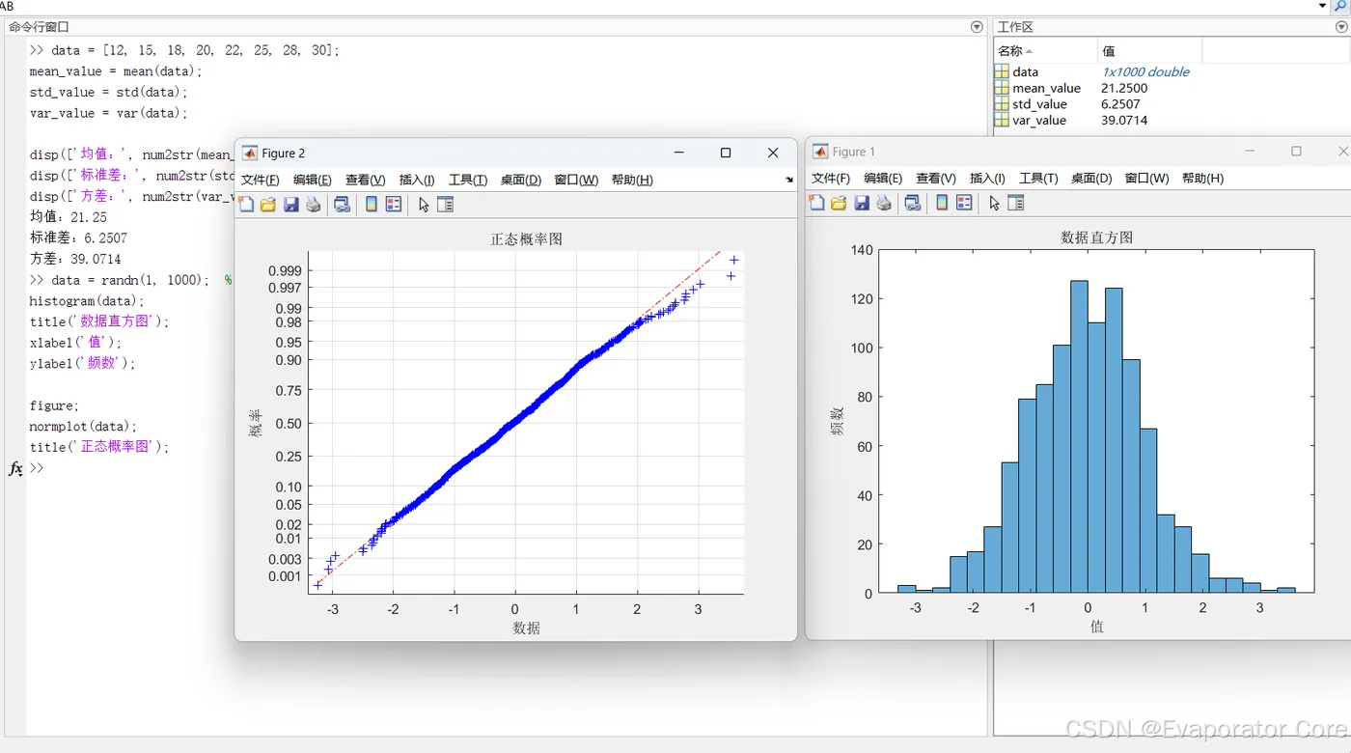
Task: Click the 命令行窗口 panel title
Action: click(x=39, y=27)
